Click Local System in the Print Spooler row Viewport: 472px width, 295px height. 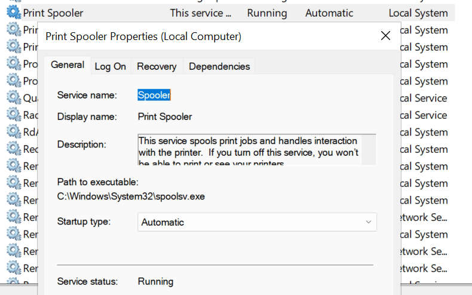pos(418,13)
